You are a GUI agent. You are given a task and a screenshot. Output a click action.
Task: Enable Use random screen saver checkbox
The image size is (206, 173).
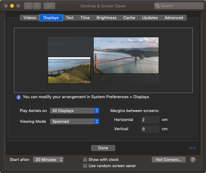click(85, 166)
